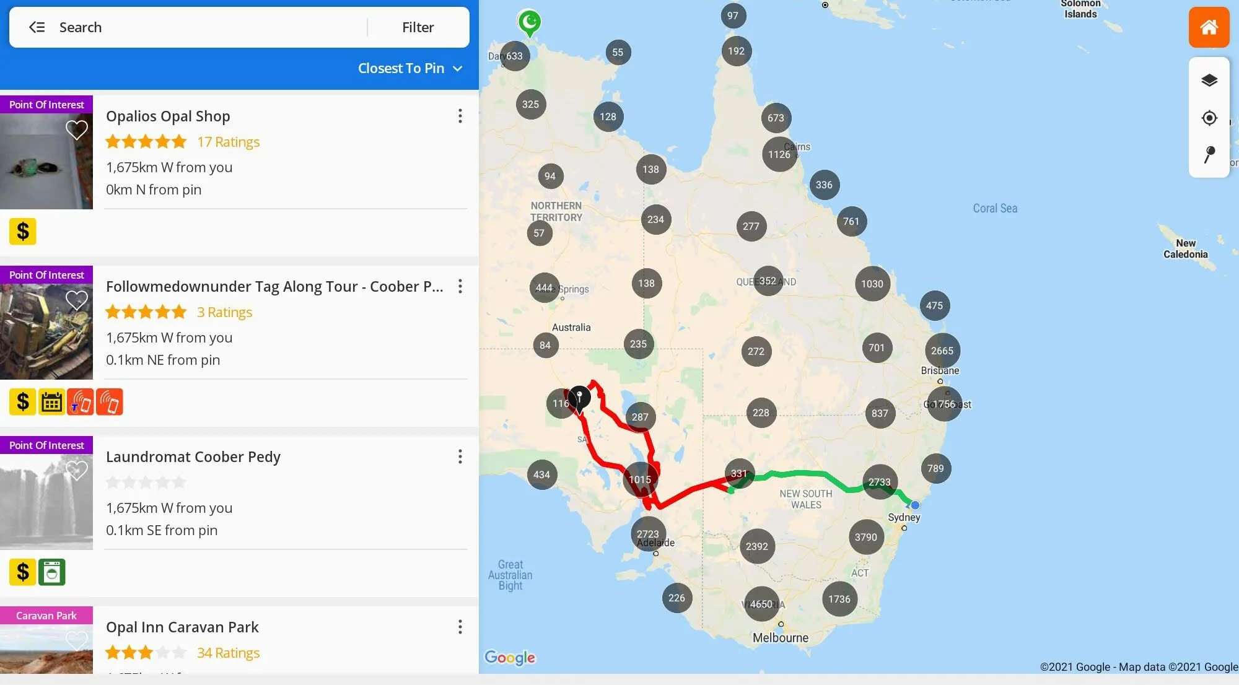
Task: Open the map layers icon
Action: [x=1209, y=80]
